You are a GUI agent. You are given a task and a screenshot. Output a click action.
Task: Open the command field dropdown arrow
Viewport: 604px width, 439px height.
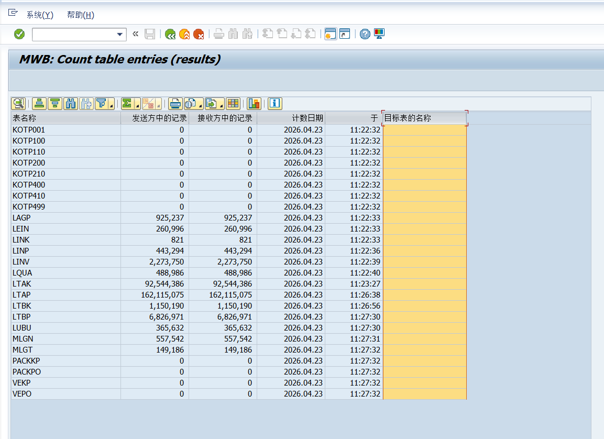pyautogui.click(x=120, y=35)
